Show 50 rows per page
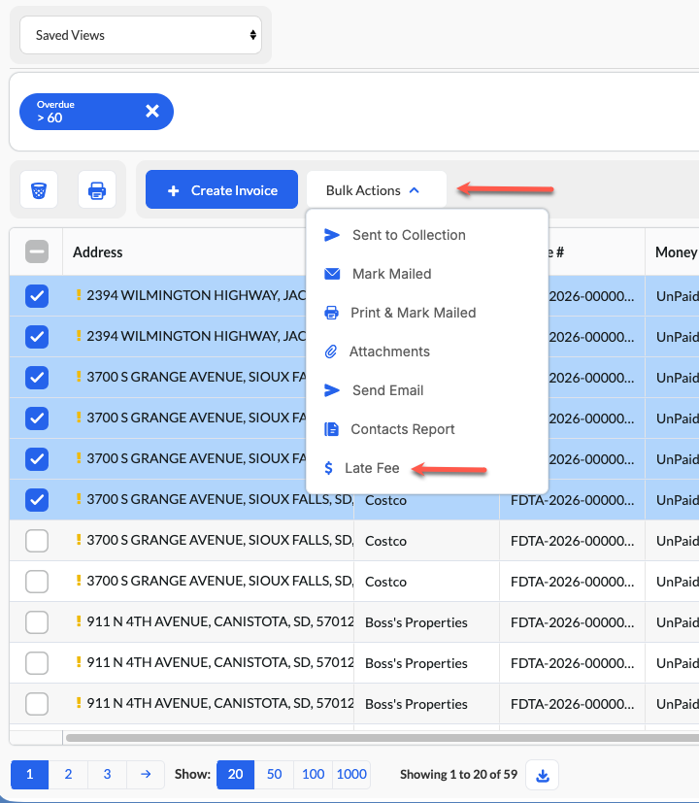699x803 pixels. [x=274, y=774]
